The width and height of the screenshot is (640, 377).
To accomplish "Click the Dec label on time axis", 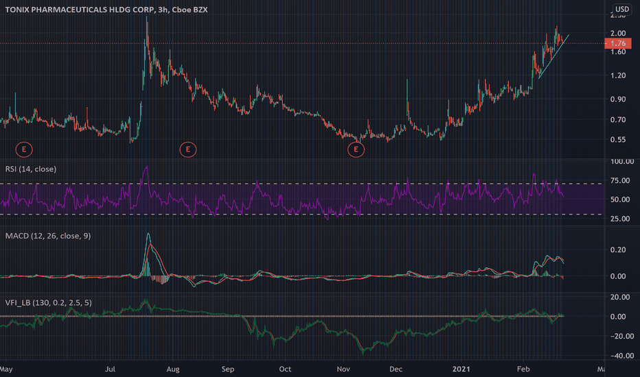I will coord(396,369).
